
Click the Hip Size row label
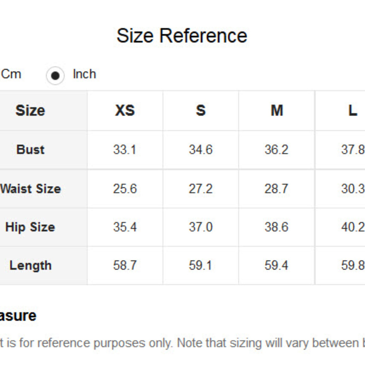tap(30, 227)
